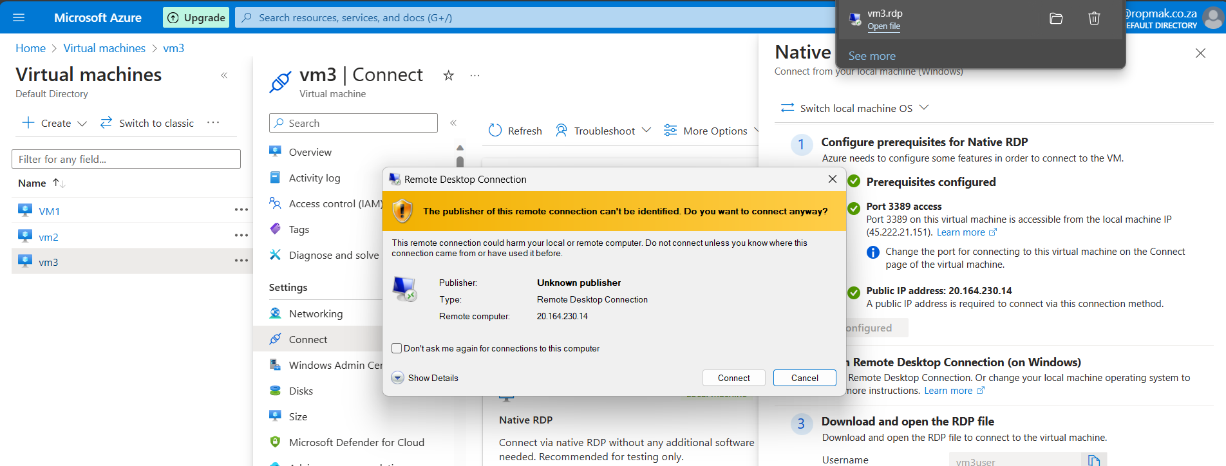Sort the list by the Name column

pyautogui.click(x=41, y=183)
